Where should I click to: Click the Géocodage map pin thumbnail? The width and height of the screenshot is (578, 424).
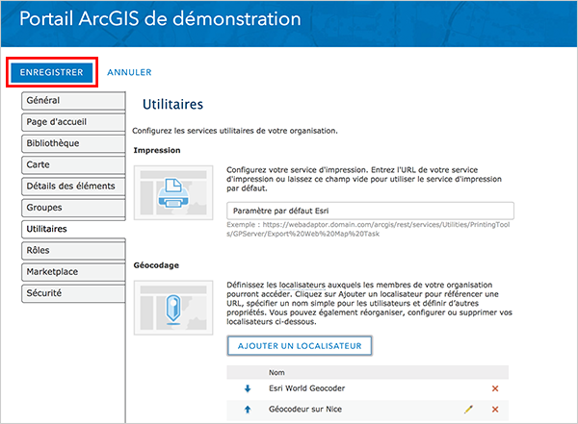(x=173, y=308)
